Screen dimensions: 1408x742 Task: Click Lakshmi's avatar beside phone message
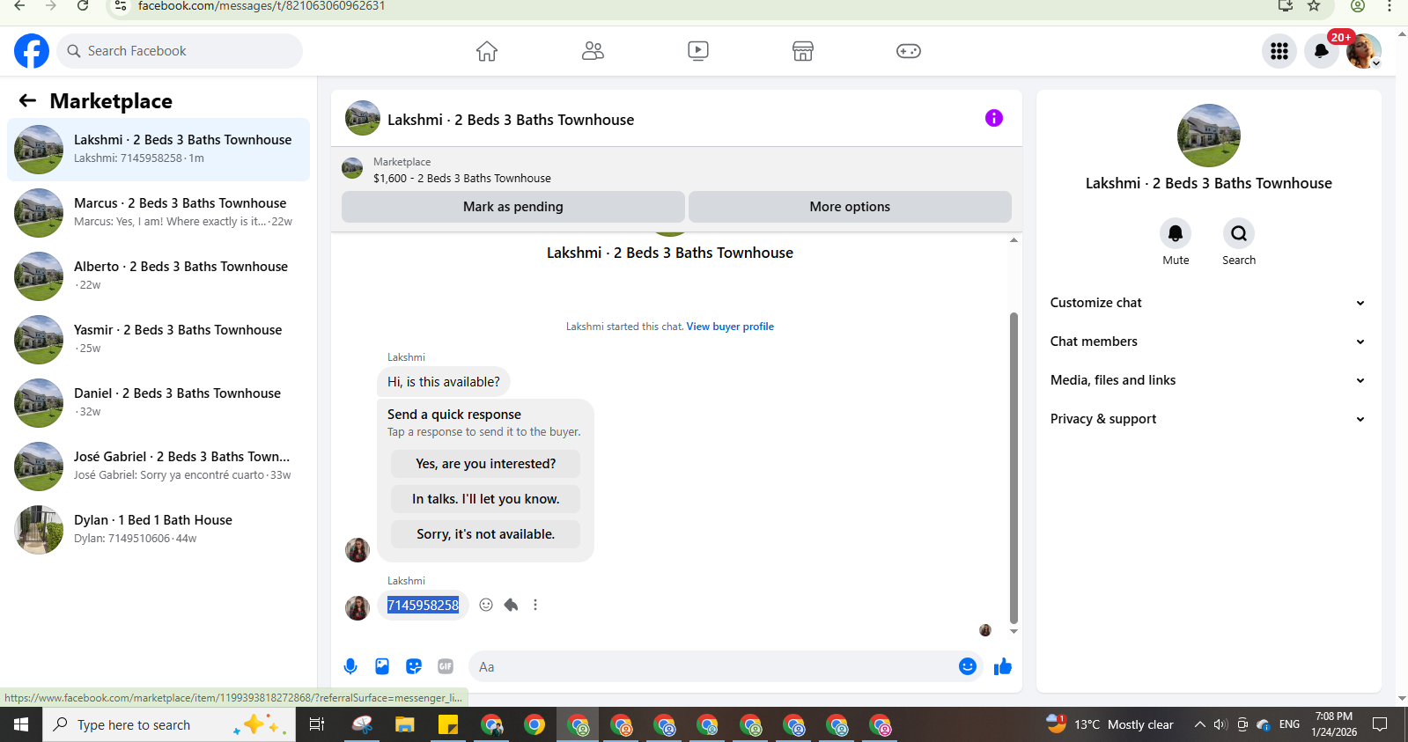(358, 608)
